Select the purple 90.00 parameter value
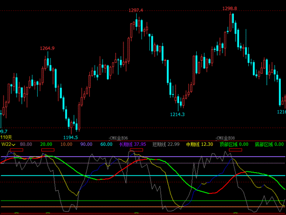 pyautogui.click(x=86, y=144)
